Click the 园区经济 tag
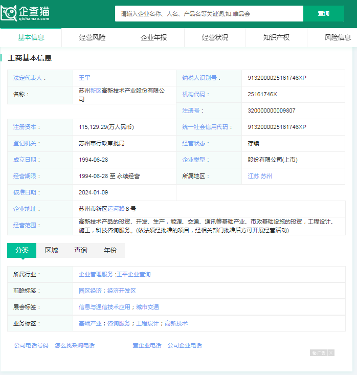This screenshot has width=357, height=375. pos(90,291)
